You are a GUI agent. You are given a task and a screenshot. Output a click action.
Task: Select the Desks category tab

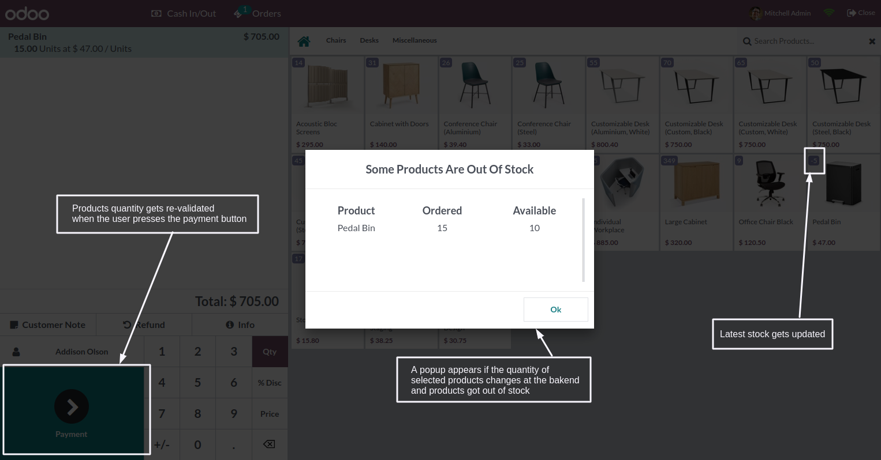click(369, 40)
